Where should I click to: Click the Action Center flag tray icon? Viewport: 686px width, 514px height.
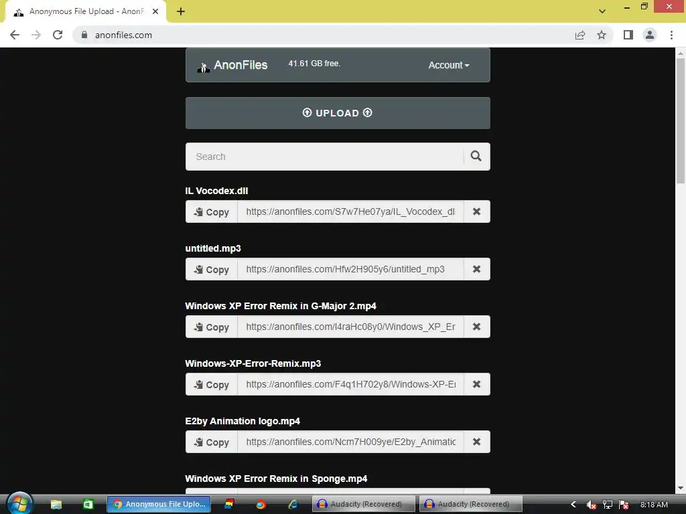[624, 505]
